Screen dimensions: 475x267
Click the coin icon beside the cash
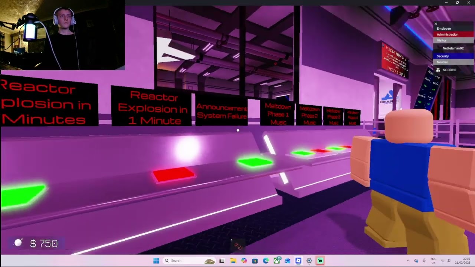[x=18, y=243]
